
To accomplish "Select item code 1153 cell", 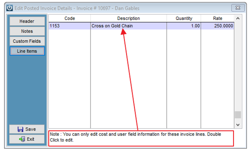I will coord(70,26).
